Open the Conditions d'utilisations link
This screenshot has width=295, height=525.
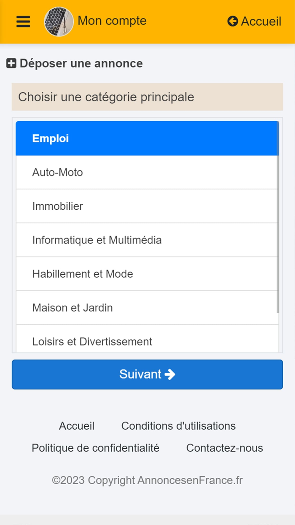point(178,426)
